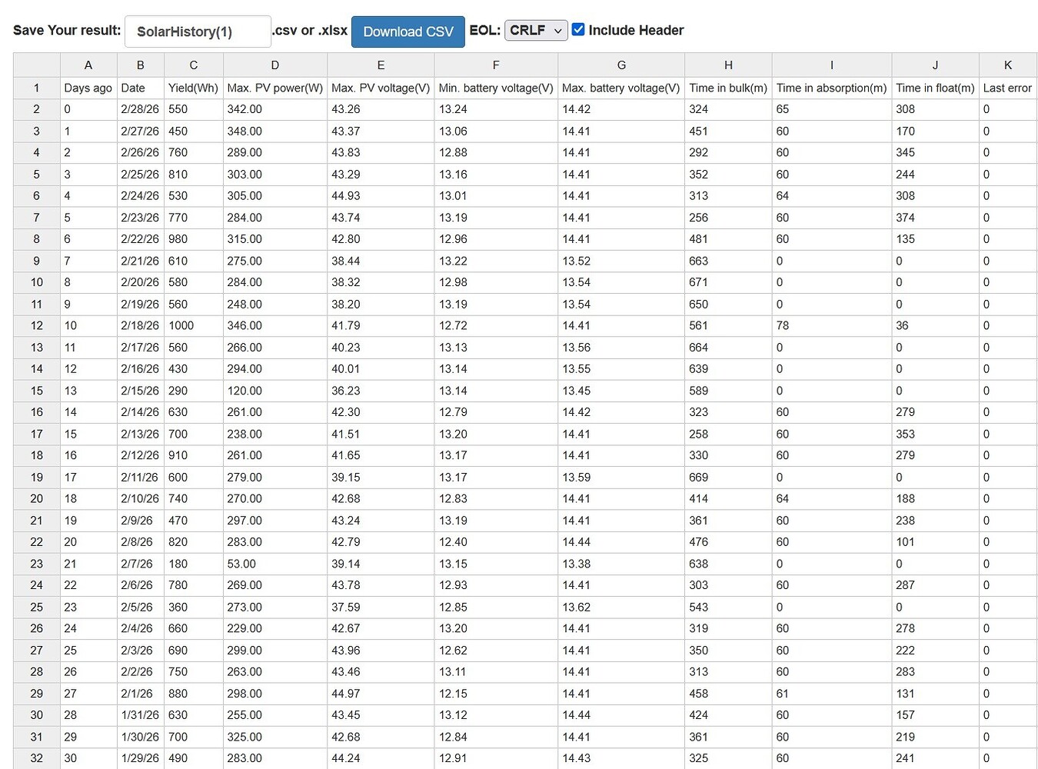Viewport: 1038px width, 769px height.
Task: Select column A header
Action: 88,65
